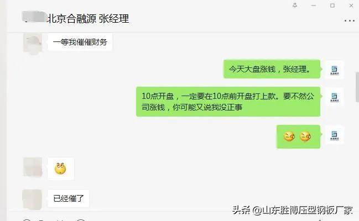
Task: Maximize the WeChat chat window
Action: click(332, 6)
